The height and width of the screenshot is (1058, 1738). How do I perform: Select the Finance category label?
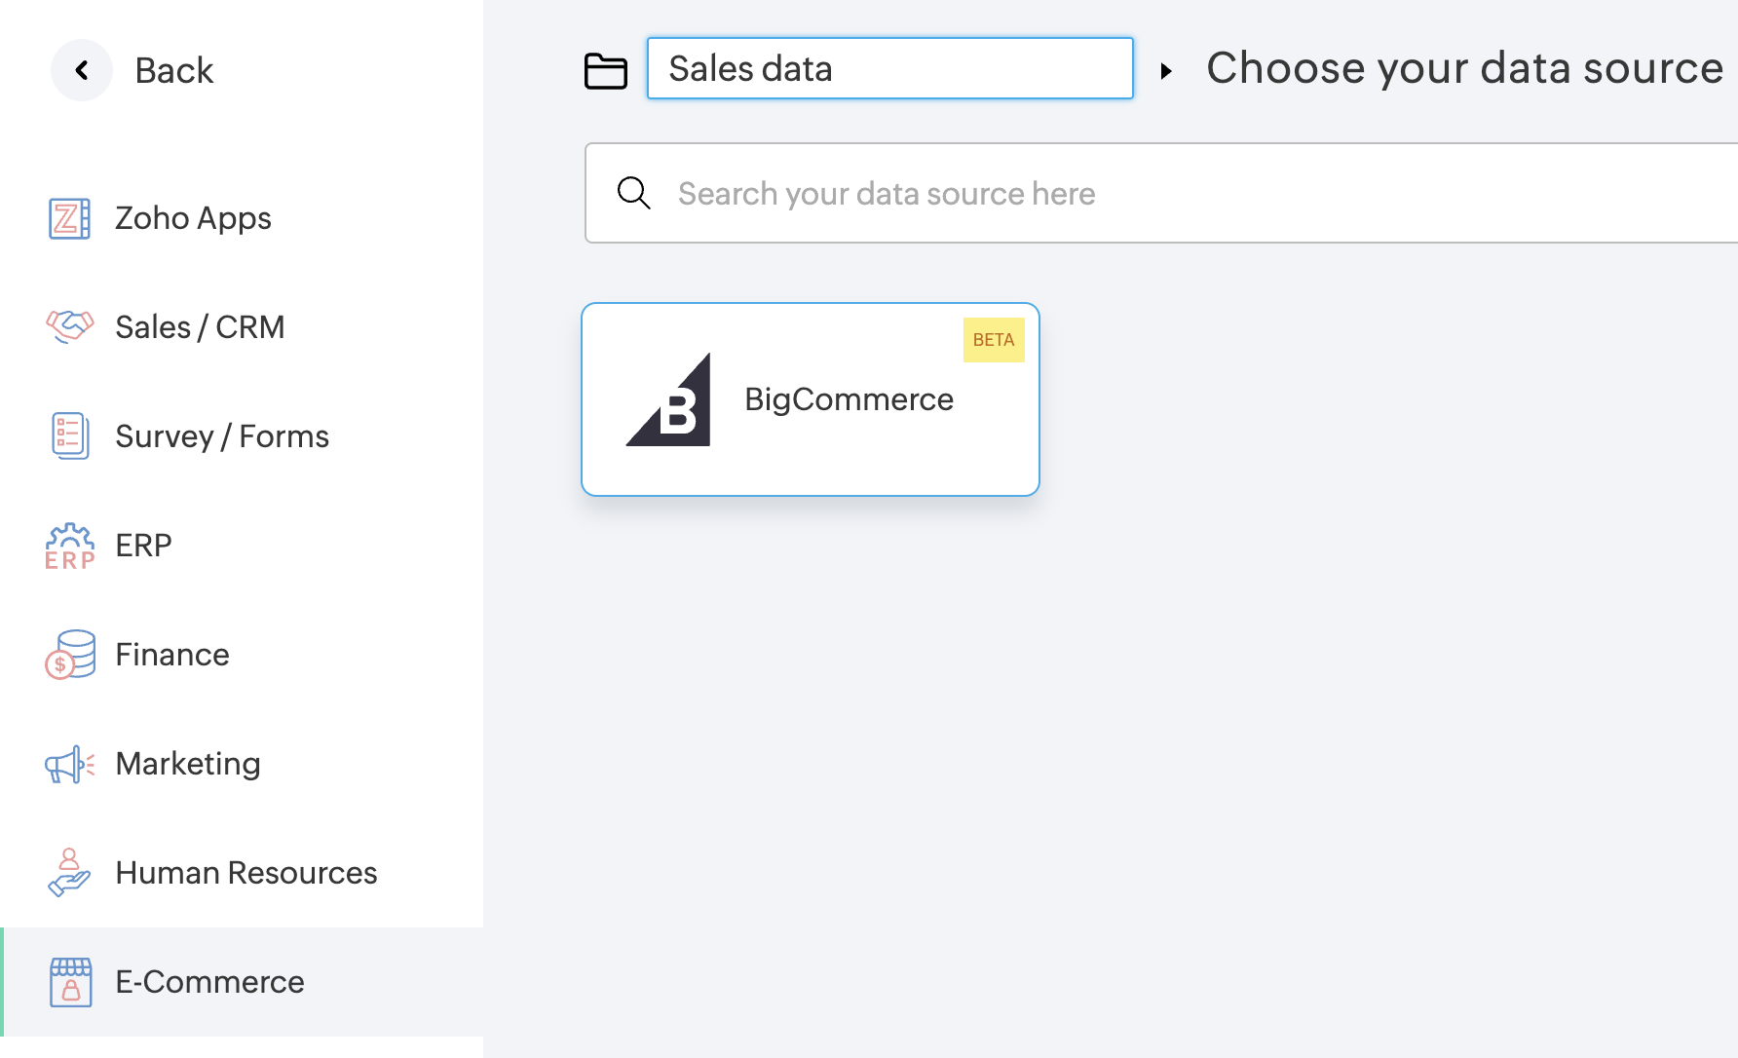tap(172, 655)
